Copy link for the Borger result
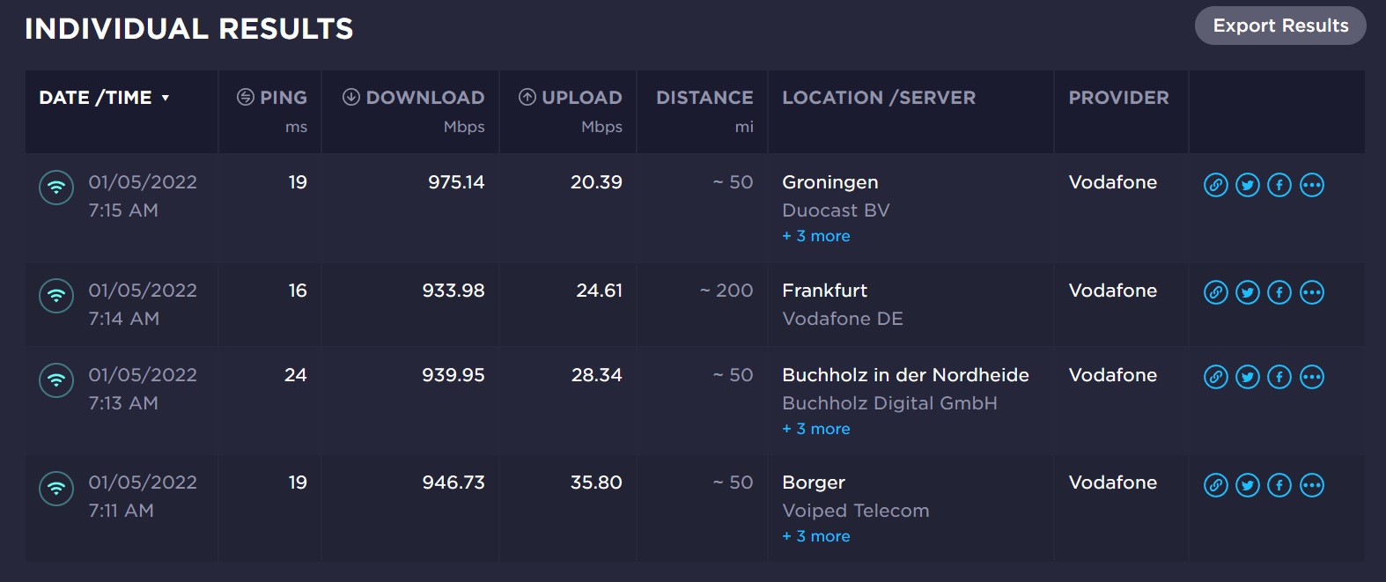Screen dimensions: 1386x582 1216,485
